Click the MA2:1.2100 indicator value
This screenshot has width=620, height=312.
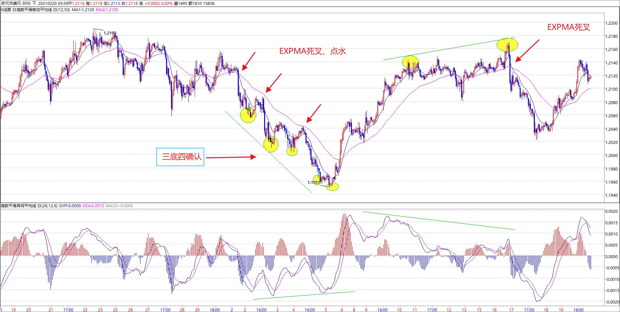pyautogui.click(x=107, y=10)
